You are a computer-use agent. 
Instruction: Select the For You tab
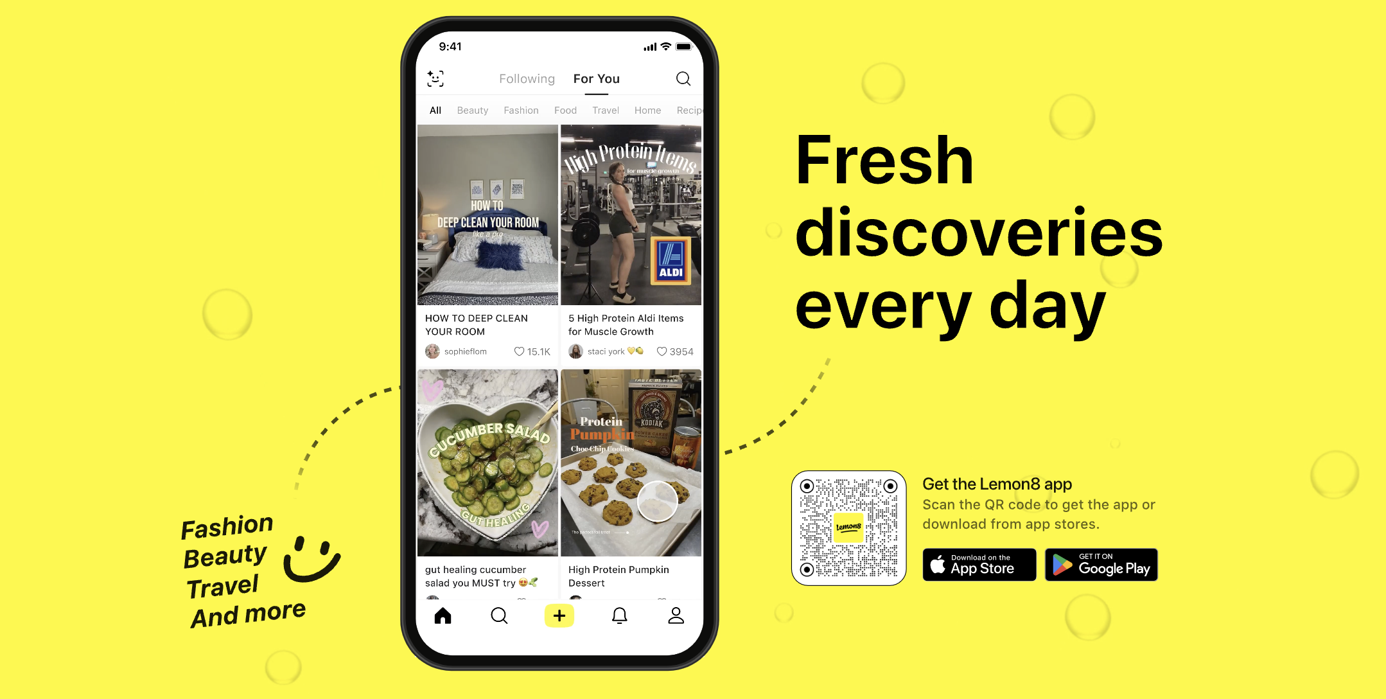click(597, 78)
